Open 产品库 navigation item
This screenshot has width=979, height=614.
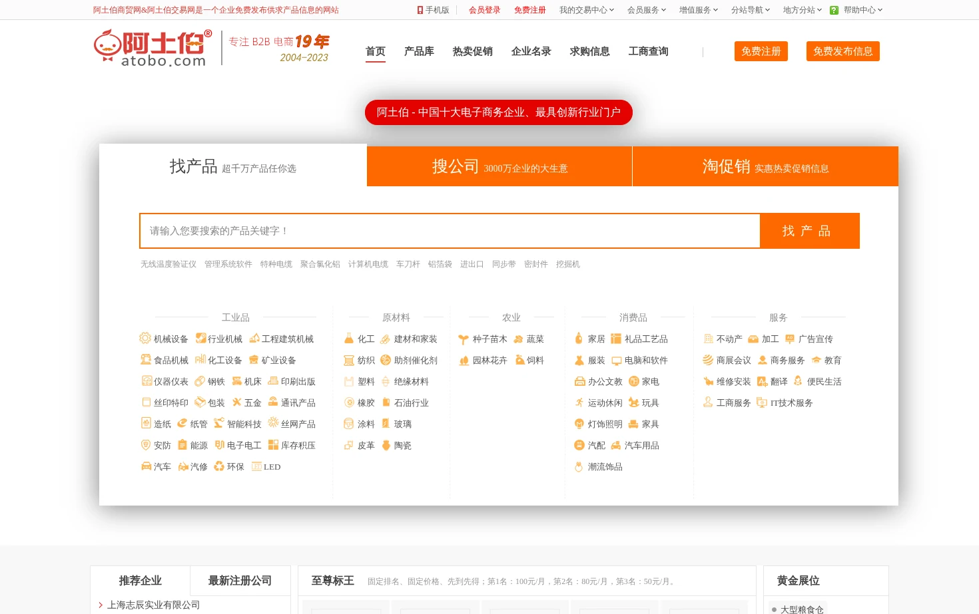pos(419,51)
